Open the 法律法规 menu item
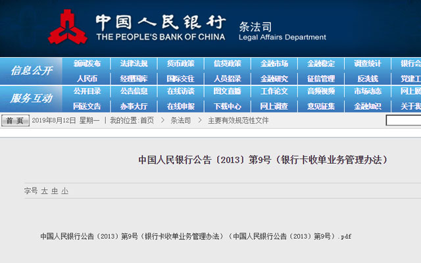 (x=134, y=64)
